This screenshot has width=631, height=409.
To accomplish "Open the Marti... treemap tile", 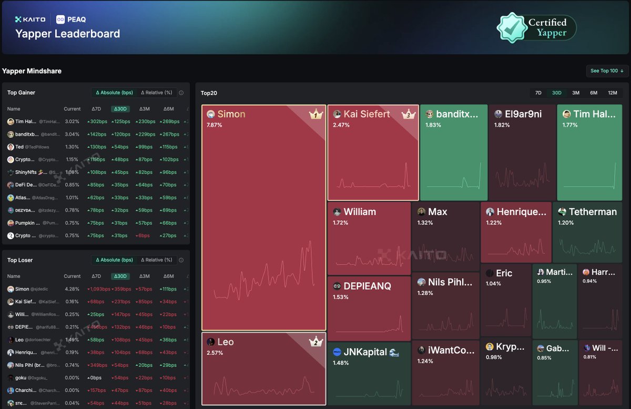I will click(x=554, y=301).
